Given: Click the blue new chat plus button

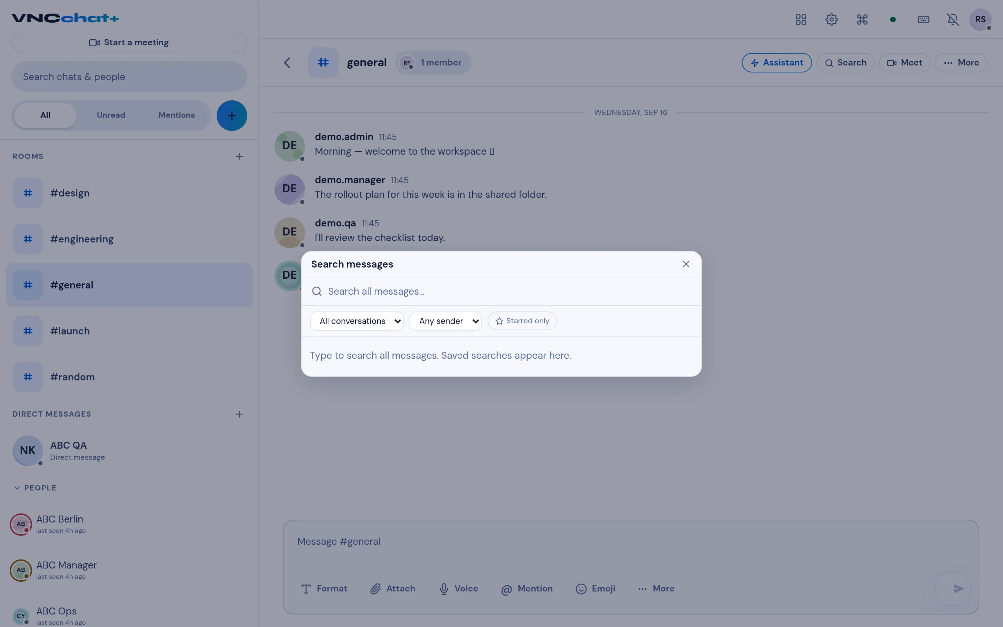Looking at the screenshot, I should [x=232, y=116].
